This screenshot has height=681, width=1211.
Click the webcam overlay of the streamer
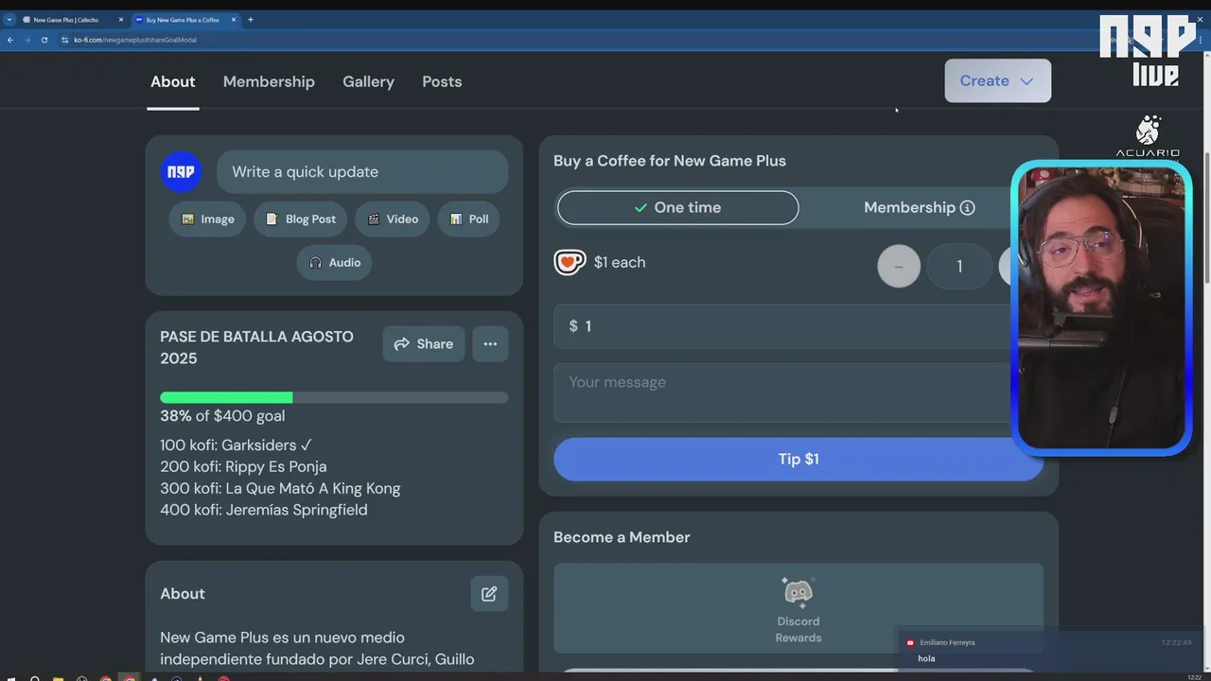[1101, 307]
